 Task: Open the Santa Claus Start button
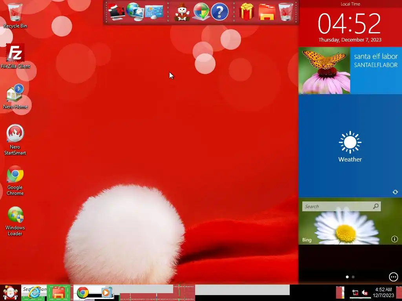pos(10,293)
